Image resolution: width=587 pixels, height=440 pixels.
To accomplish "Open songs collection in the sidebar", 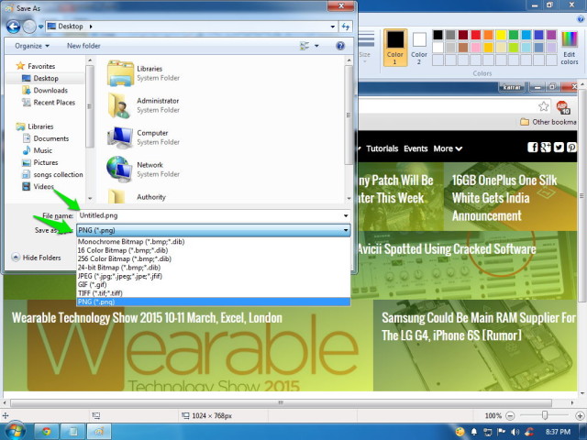I will pos(52,174).
